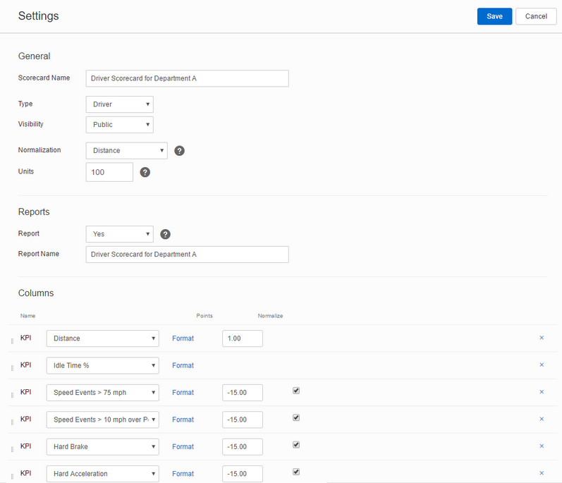Grab drag handle of Distance KPI row

click(12, 341)
